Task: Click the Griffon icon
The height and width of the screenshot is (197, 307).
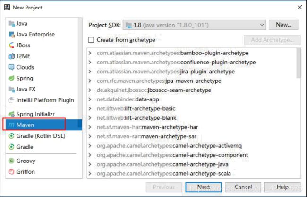Action: tap(11, 172)
